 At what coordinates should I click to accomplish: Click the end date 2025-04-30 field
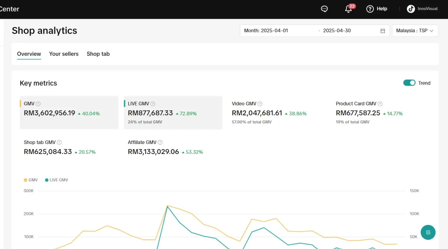(x=337, y=31)
